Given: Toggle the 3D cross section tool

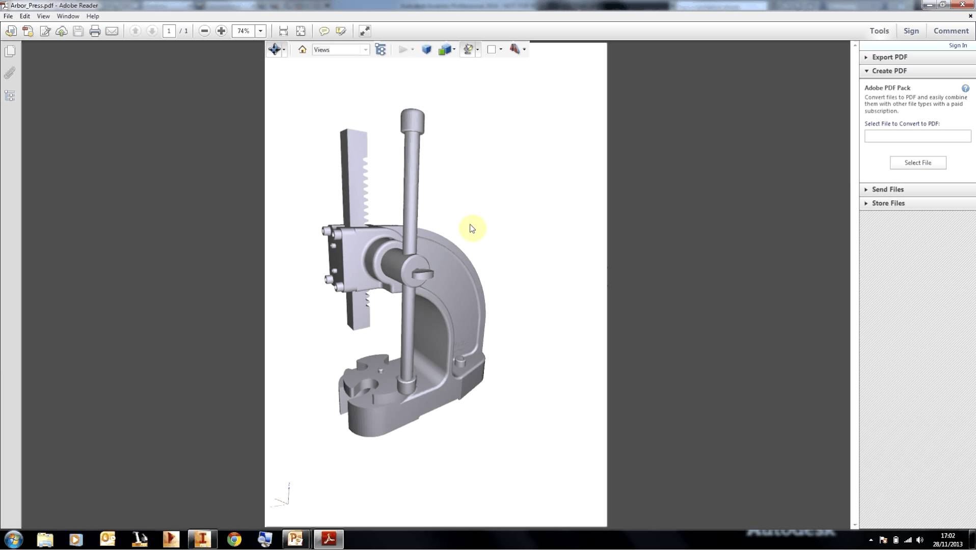Looking at the screenshot, I should 514,49.
